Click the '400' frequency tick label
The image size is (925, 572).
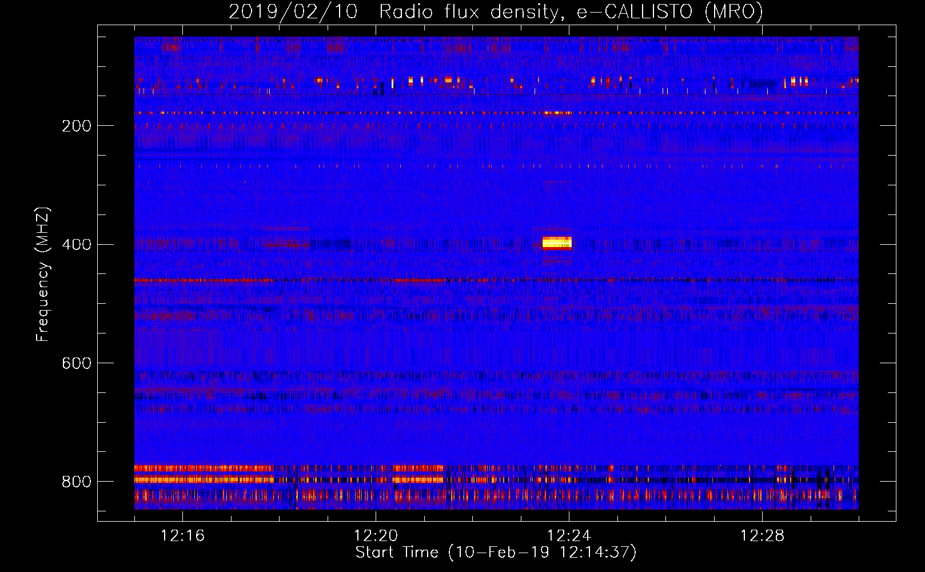77,245
